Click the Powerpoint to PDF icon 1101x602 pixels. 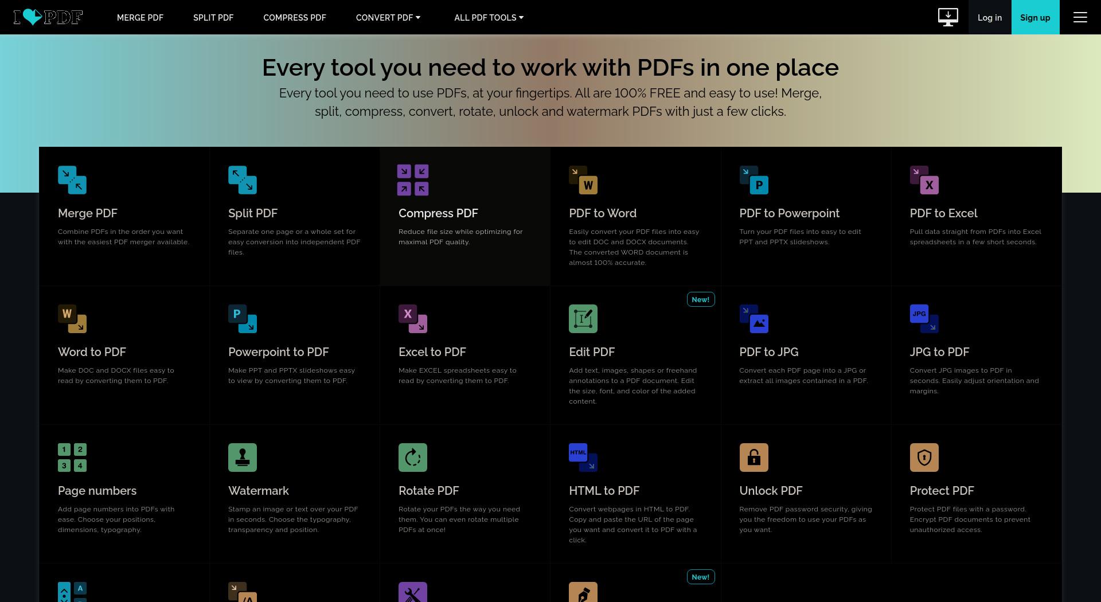[243, 319]
